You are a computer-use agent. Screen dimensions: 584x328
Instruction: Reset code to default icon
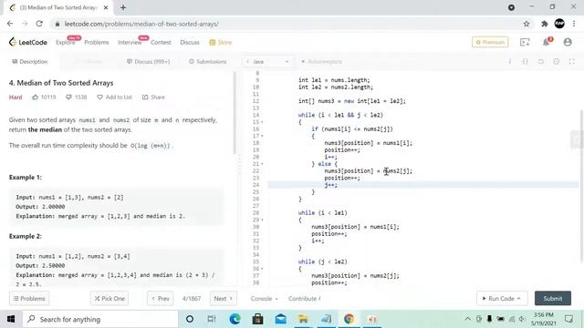541,61
